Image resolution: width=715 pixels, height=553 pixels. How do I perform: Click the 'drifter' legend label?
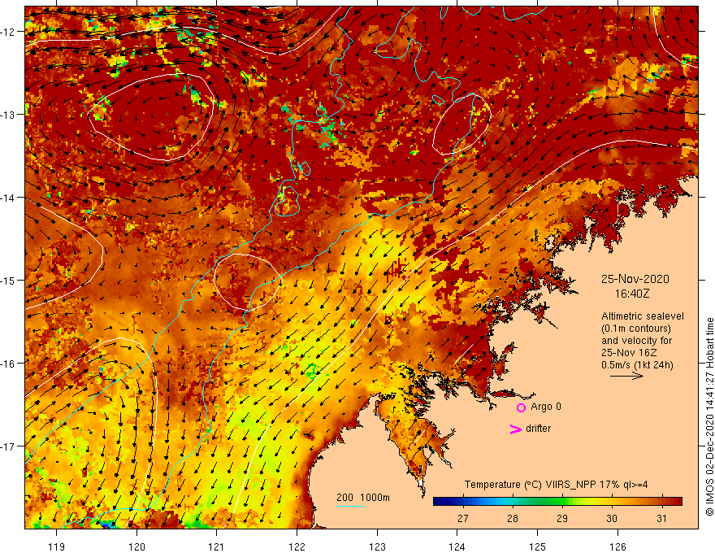point(538,429)
